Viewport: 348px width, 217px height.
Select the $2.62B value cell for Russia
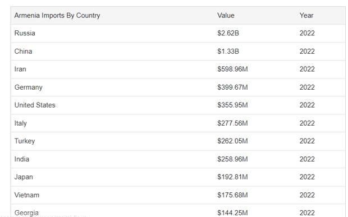pyautogui.click(x=228, y=33)
